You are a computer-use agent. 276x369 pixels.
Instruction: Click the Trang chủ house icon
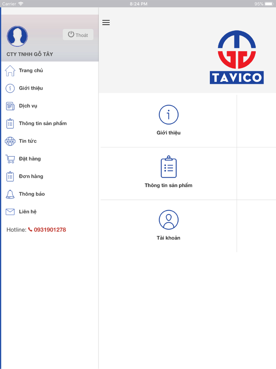[10, 71]
